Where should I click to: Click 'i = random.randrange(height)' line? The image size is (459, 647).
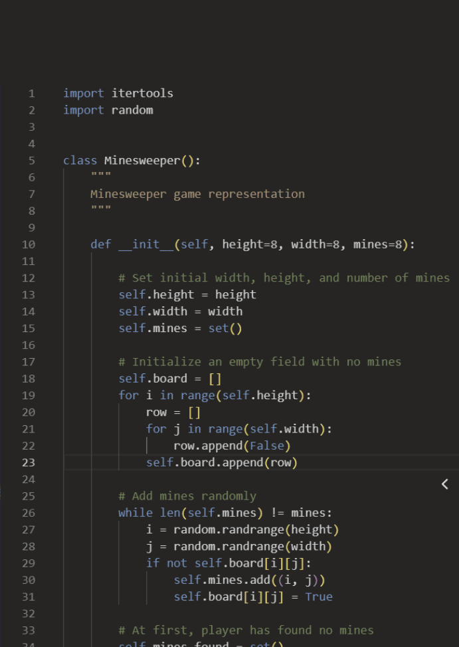242,530
